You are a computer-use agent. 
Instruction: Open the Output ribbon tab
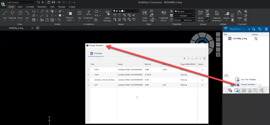click(72, 7)
